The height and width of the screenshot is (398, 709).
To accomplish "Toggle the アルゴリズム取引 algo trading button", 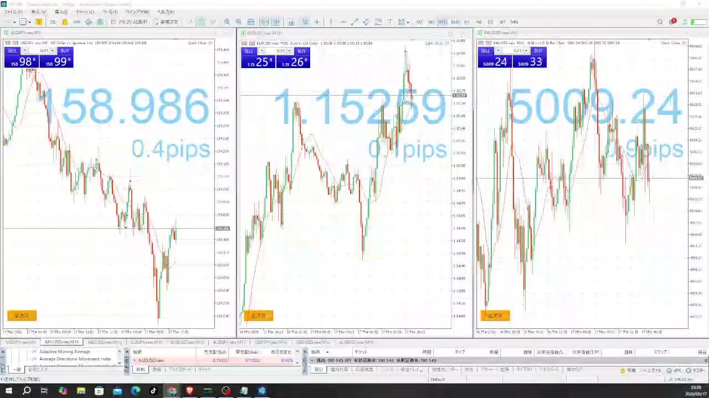I will pyautogui.click(x=130, y=22).
